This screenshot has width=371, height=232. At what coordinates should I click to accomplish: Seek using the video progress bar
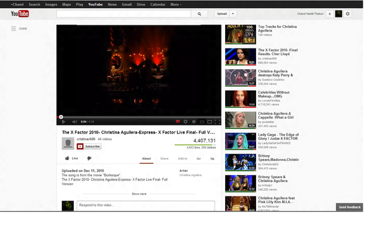point(139,117)
